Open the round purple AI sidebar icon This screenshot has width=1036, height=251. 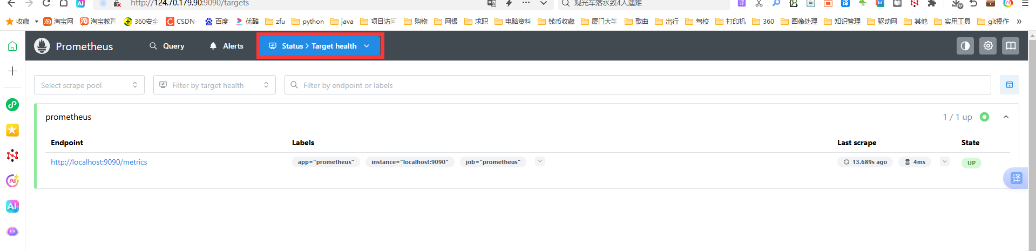(x=12, y=181)
